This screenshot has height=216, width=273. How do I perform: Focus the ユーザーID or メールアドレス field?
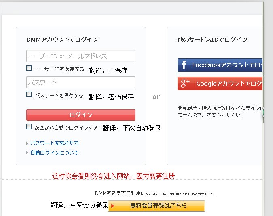[80, 56]
